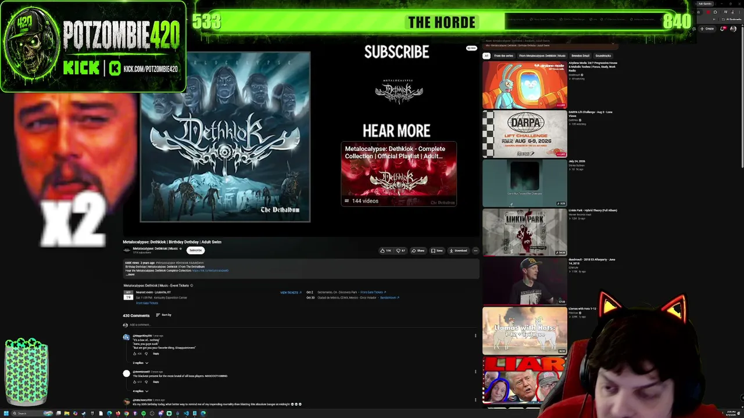
Task: Open options for the '30th birthday' comment
Action: pos(475,400)
